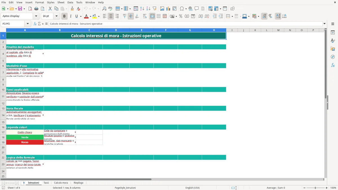Click the Save document icon

(x=20, y=9)
